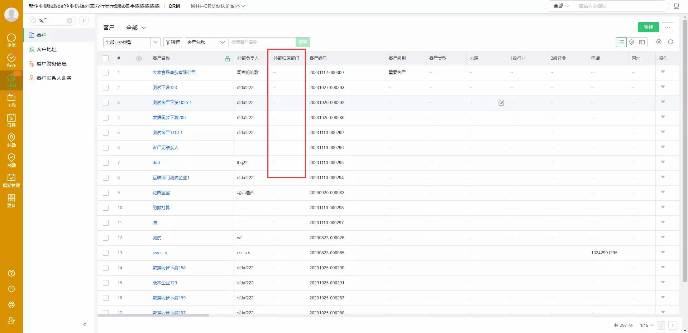The height and width of the screenshot is (333, 688).
Task: Click the CRM tab in top bar
Action: 174,6
